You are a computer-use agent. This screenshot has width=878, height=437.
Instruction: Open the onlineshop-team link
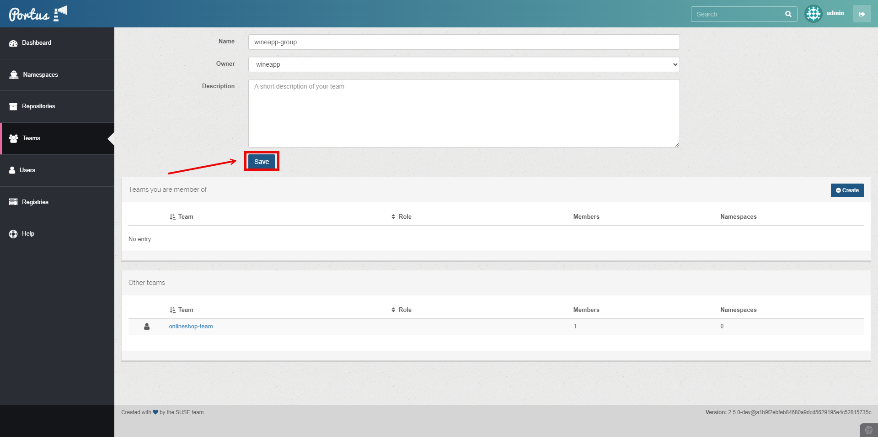[x=191, y=326]
